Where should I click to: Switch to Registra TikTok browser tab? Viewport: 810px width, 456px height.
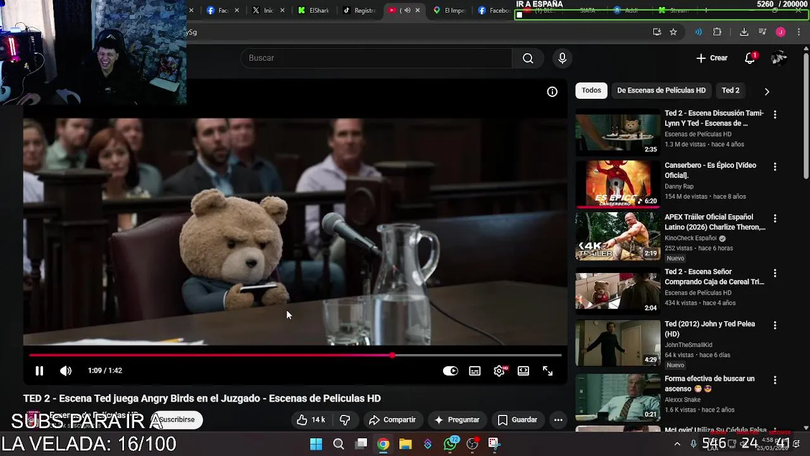359,10
